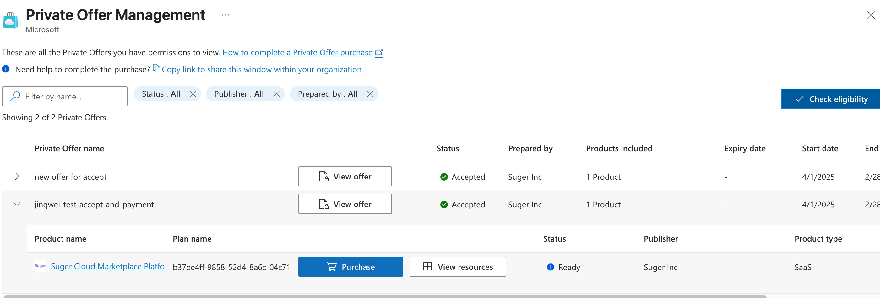Sort by the 'Products included' column header

pos(619,148)
